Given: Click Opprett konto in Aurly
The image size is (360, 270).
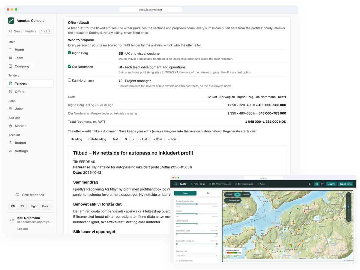Looking at the screenshot, I should 346,184.
